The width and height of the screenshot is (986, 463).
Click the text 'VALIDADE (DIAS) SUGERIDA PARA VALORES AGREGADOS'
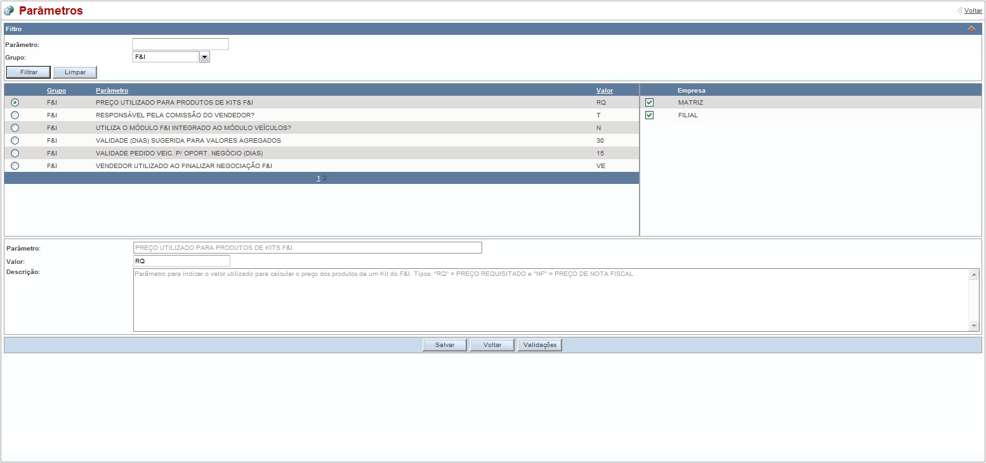click(188, 140)
